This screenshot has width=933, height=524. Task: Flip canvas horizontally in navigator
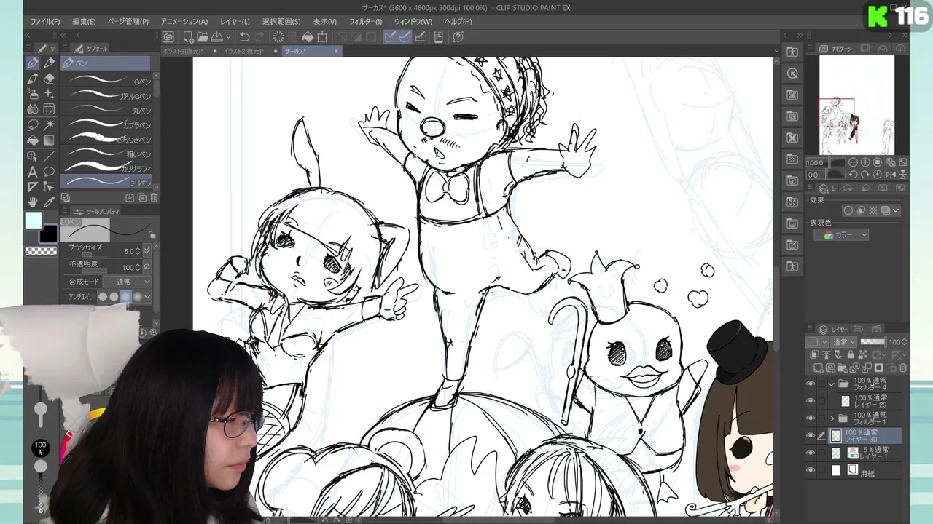click(891, 175)
